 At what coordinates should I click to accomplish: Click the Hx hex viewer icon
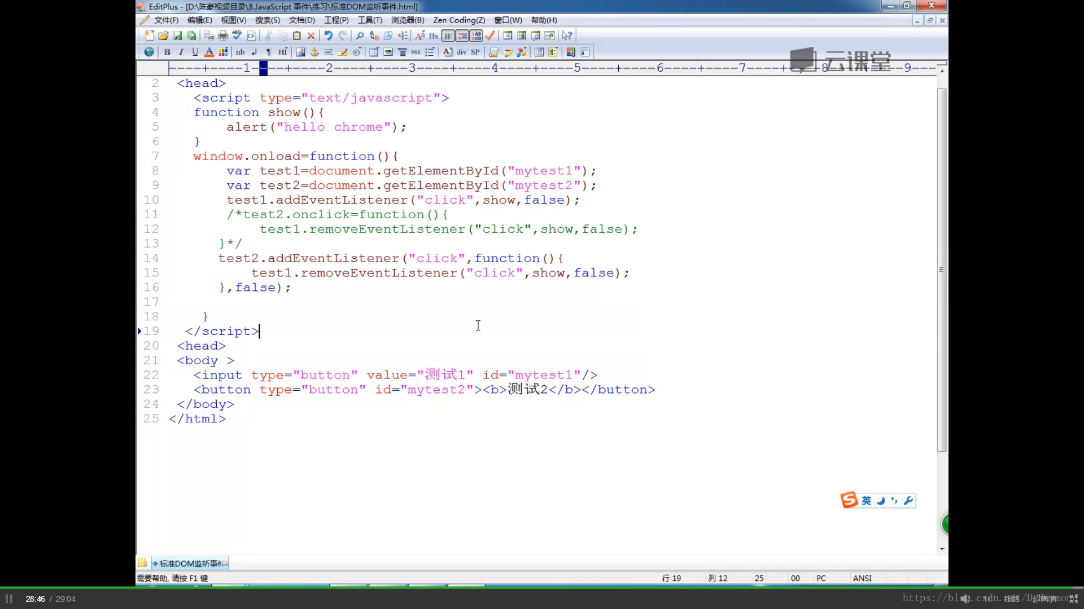(434, 36)
